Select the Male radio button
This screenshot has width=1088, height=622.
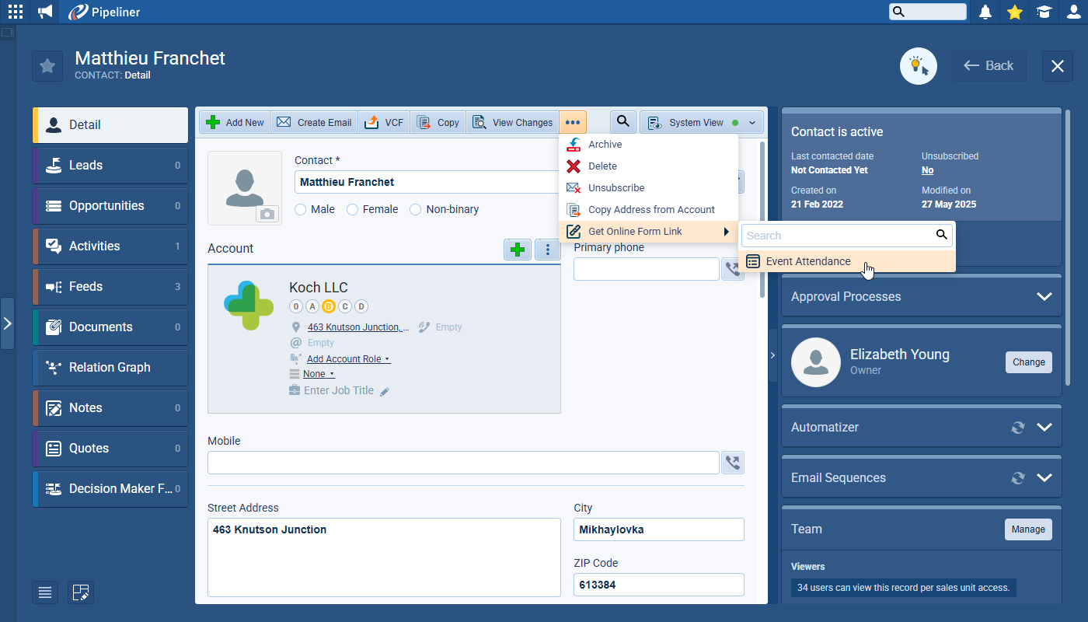301,209
